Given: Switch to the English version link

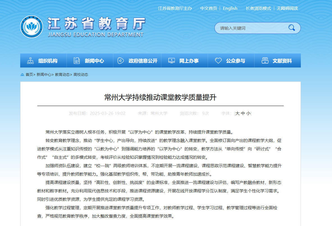Looking at the screenshot, I should 230,8.
